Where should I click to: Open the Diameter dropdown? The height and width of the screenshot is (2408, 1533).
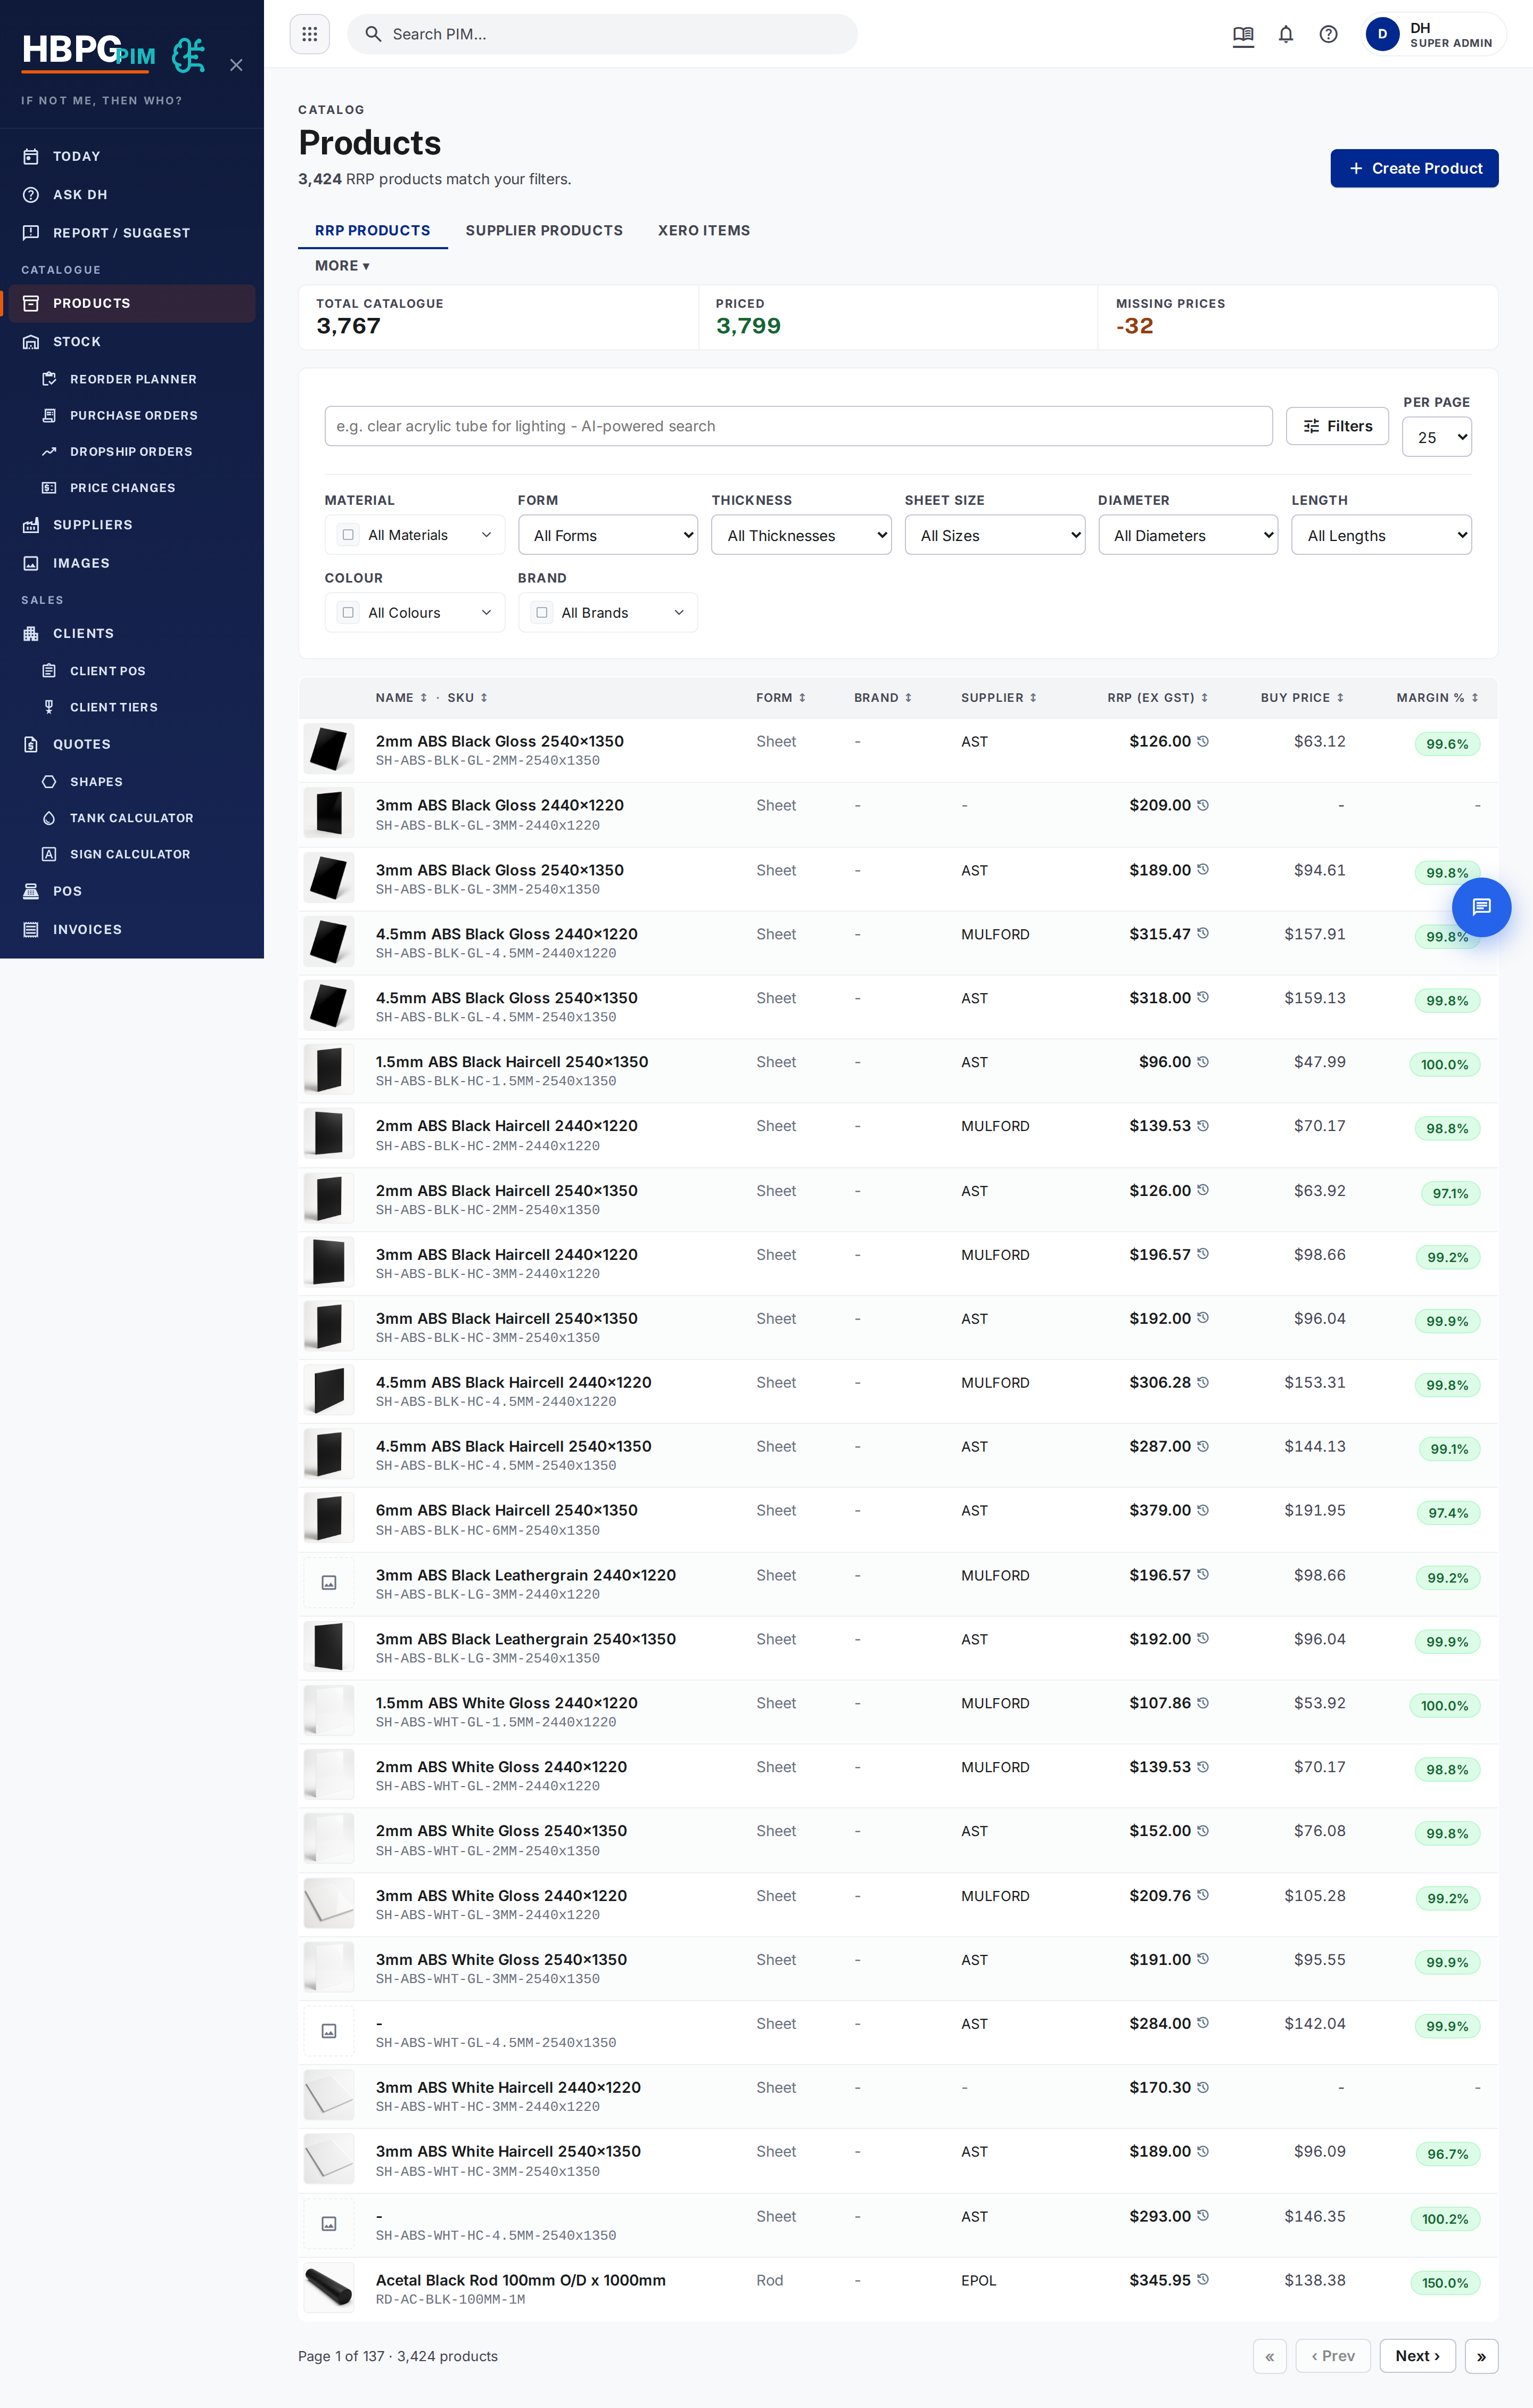1187,535
